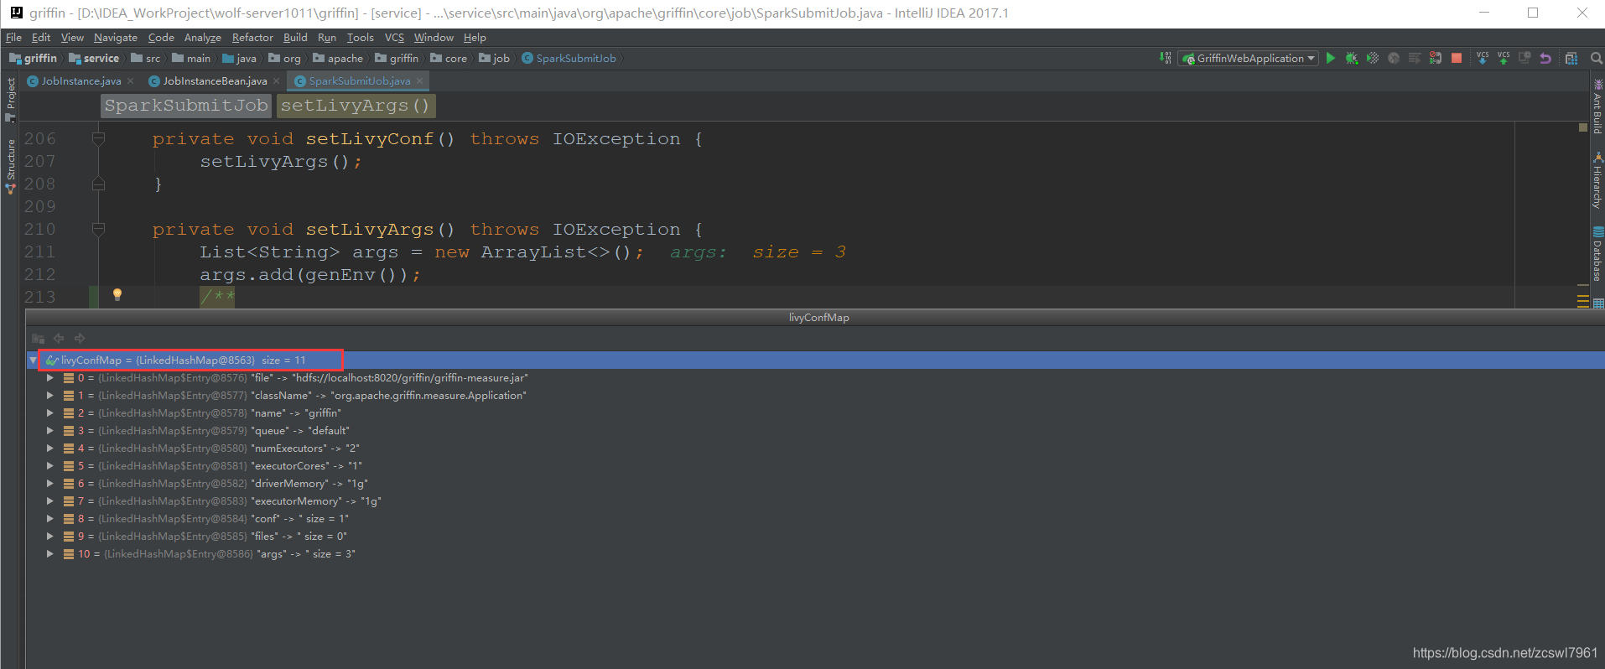The height and width of the screenshot is (669, 1605).
Task: Open Project Structure icon in toolbar
Action: (1571, 58)
